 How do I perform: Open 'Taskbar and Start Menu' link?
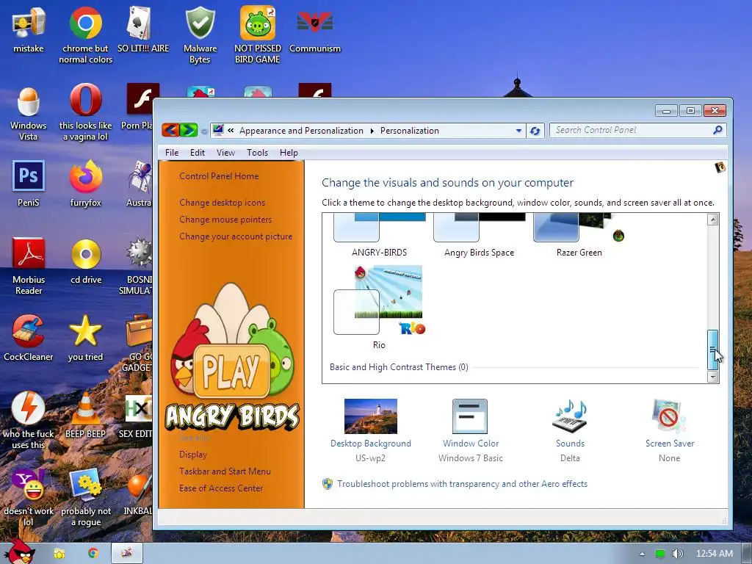coord(225,471)
